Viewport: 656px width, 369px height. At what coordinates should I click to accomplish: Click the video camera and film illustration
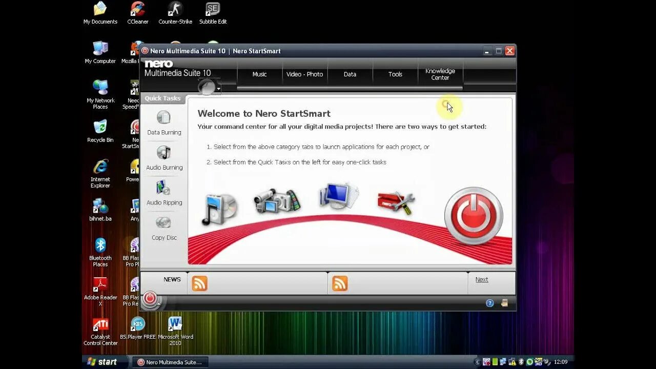pyautogui.click(x=277, y=201)
